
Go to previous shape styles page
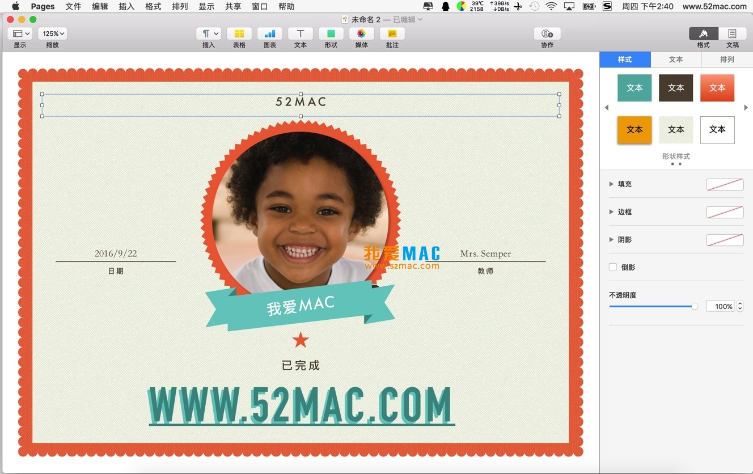607,108
